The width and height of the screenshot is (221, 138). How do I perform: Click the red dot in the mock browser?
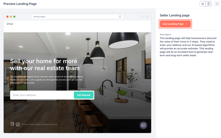pyautogui.click(x=8, y=17)
